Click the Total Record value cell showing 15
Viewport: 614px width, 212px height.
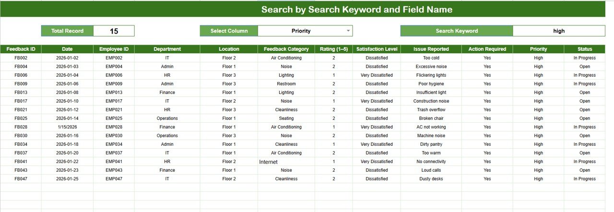tap(114, 31)
